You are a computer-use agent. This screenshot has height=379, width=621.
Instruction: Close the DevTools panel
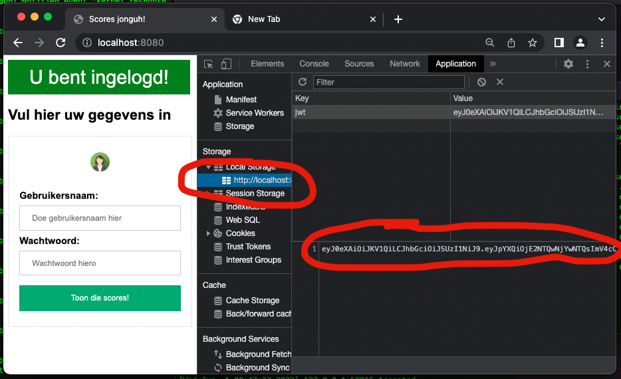(607, 64)
